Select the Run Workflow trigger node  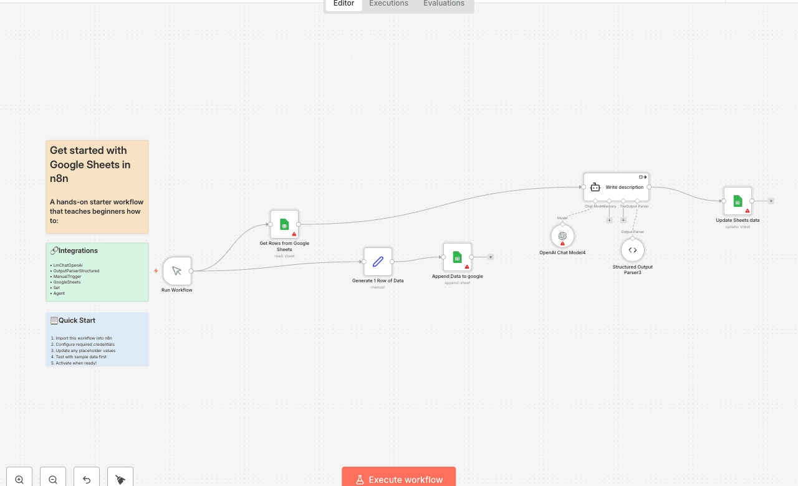pos(177,271)
